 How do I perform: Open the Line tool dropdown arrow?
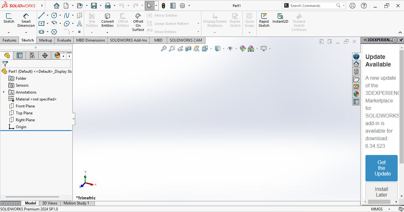47,15
